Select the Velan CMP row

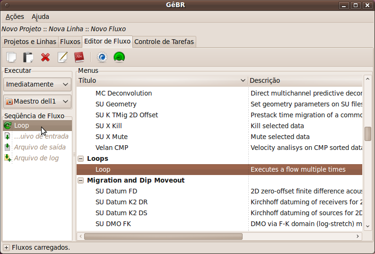pos(219,148)
